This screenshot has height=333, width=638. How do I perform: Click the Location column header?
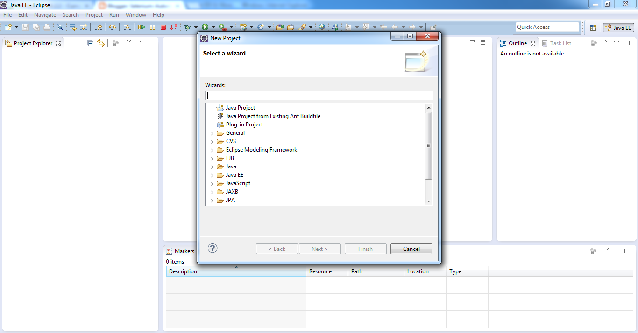[425, 271]
